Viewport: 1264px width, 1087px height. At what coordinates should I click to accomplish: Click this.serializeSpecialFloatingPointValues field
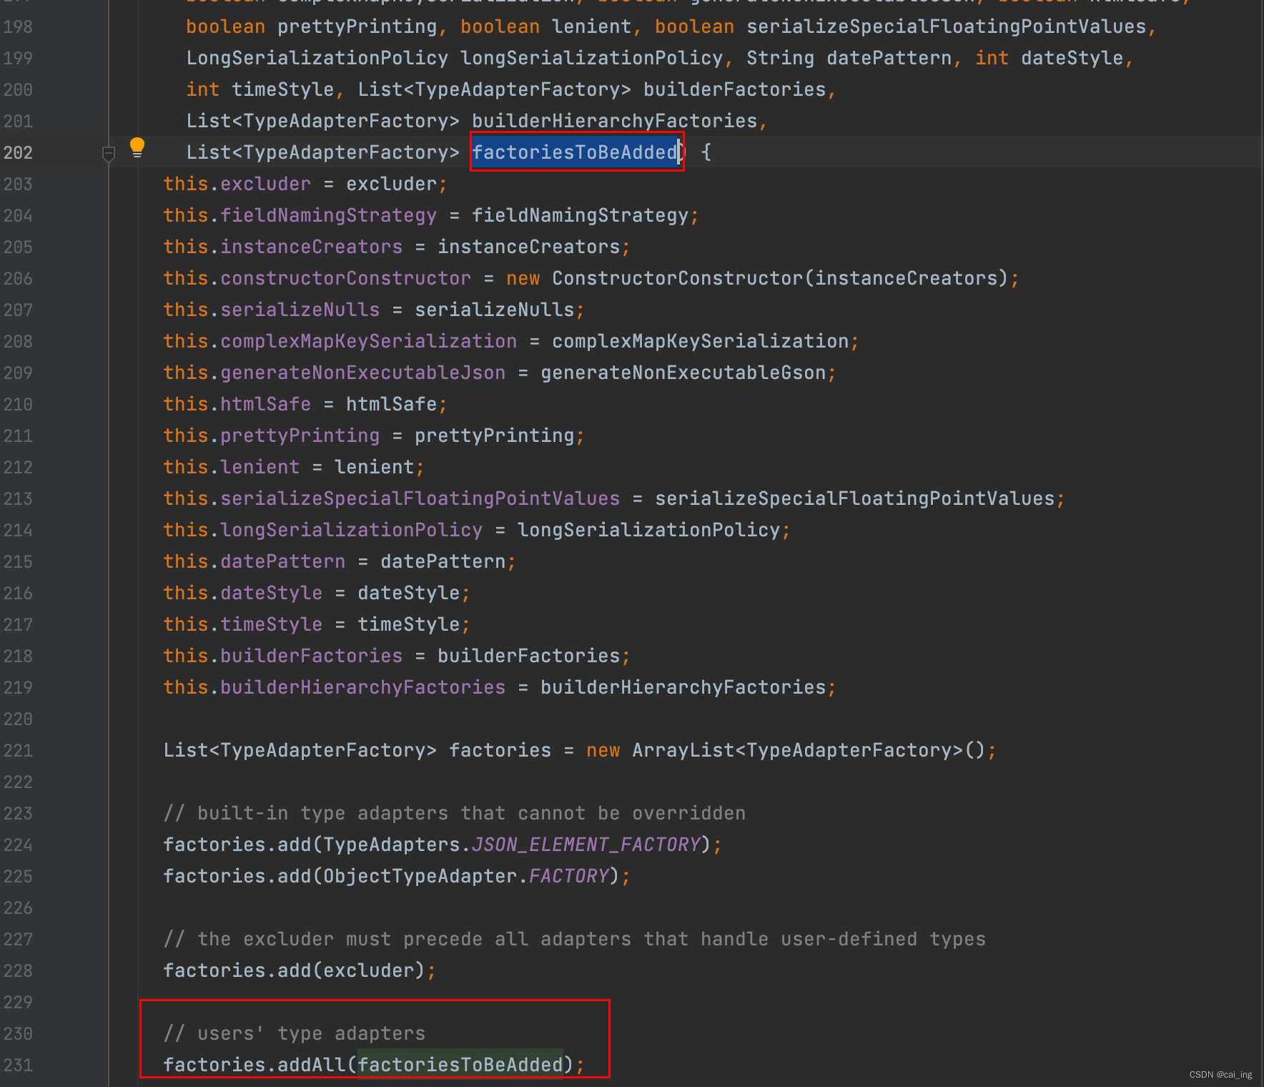pyautogui.click(x=392, y=498)
